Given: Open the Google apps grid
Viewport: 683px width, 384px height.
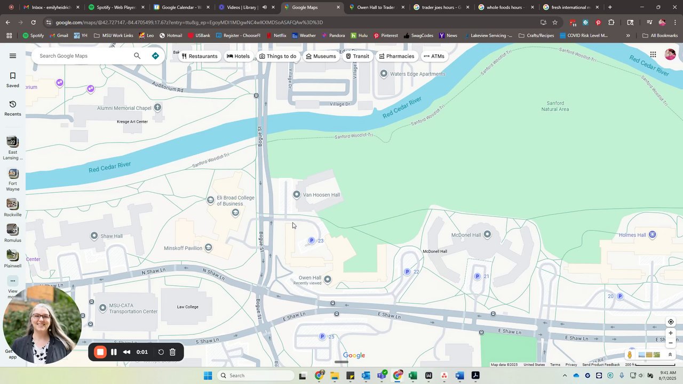Looking at the screenshot, I should click(x=653, y=54).
